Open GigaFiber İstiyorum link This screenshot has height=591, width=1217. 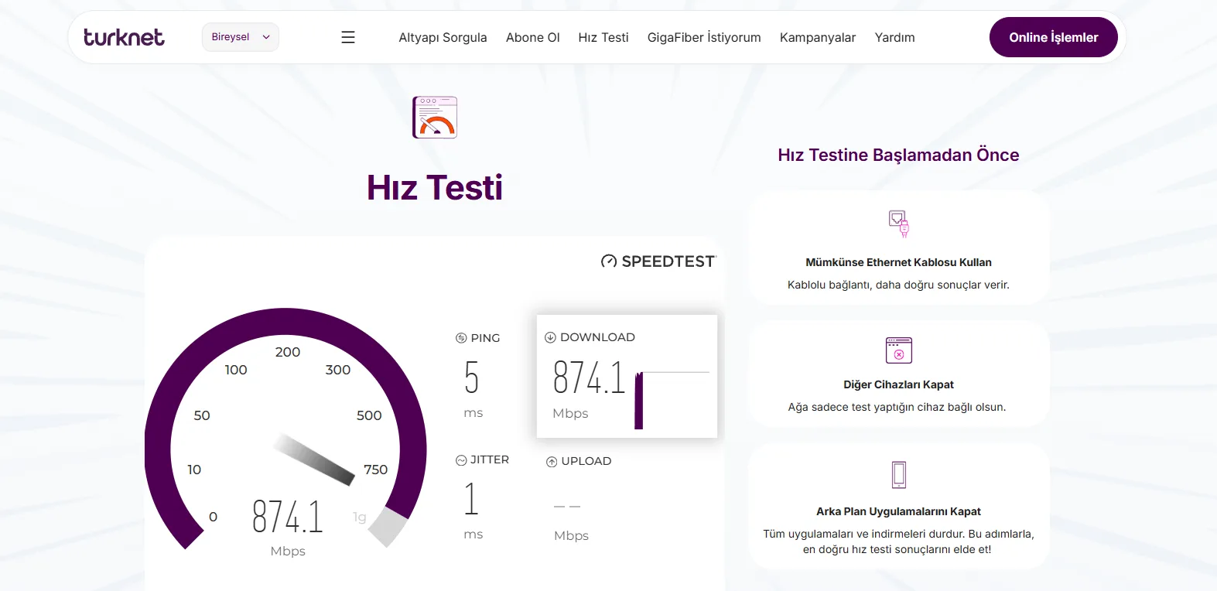(x=704, y=37)
